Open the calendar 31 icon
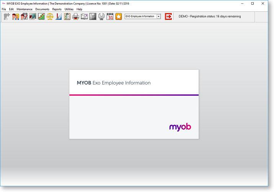The height and width of the screenshot is (192, 274). click(110, 16)
